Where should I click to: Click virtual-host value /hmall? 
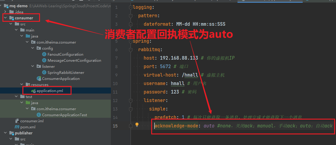click(190, 75)
